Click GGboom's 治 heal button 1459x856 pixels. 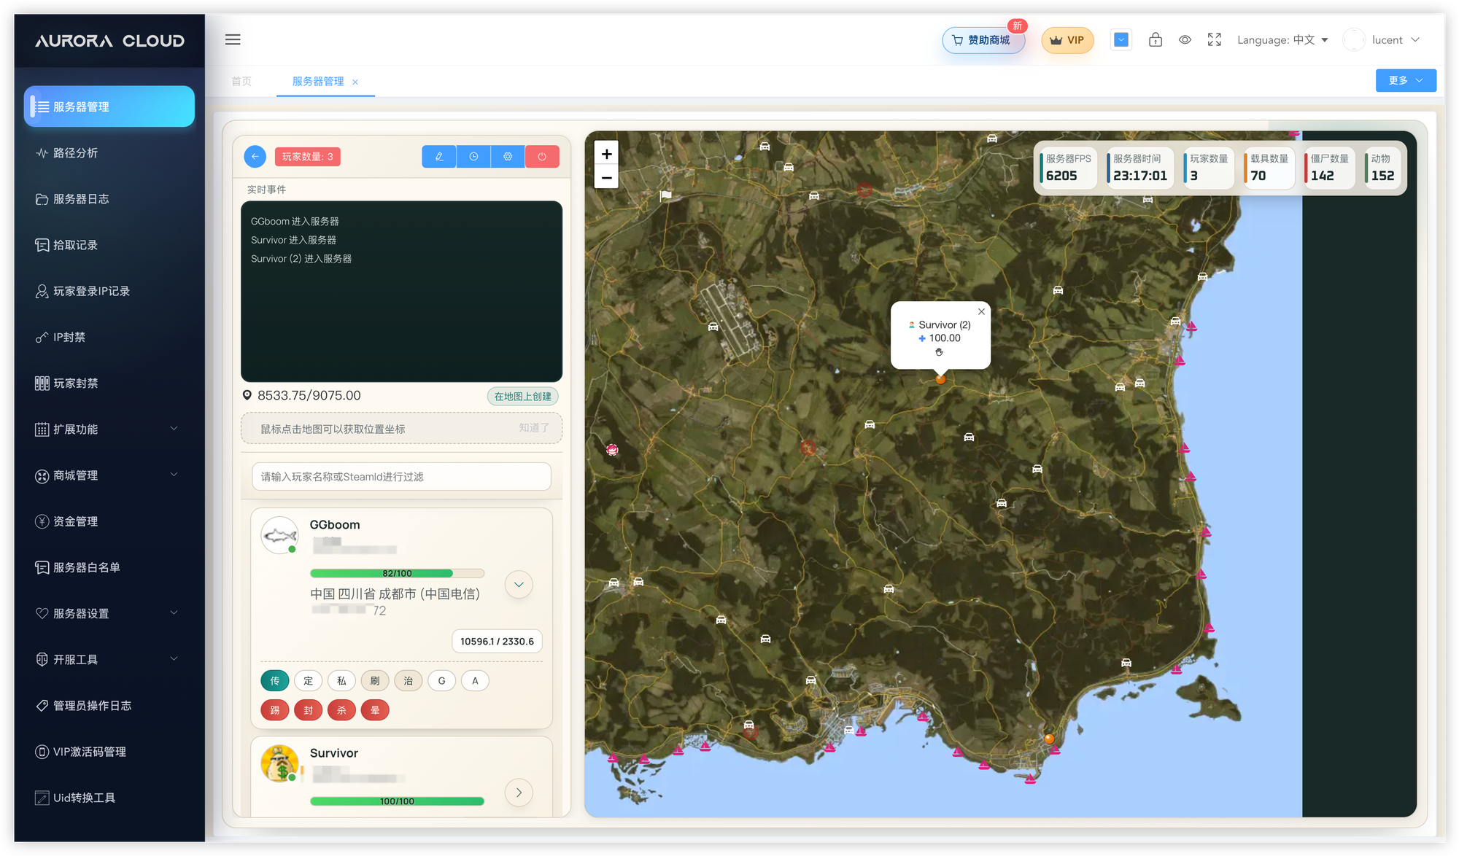click(x=408, y=680)
